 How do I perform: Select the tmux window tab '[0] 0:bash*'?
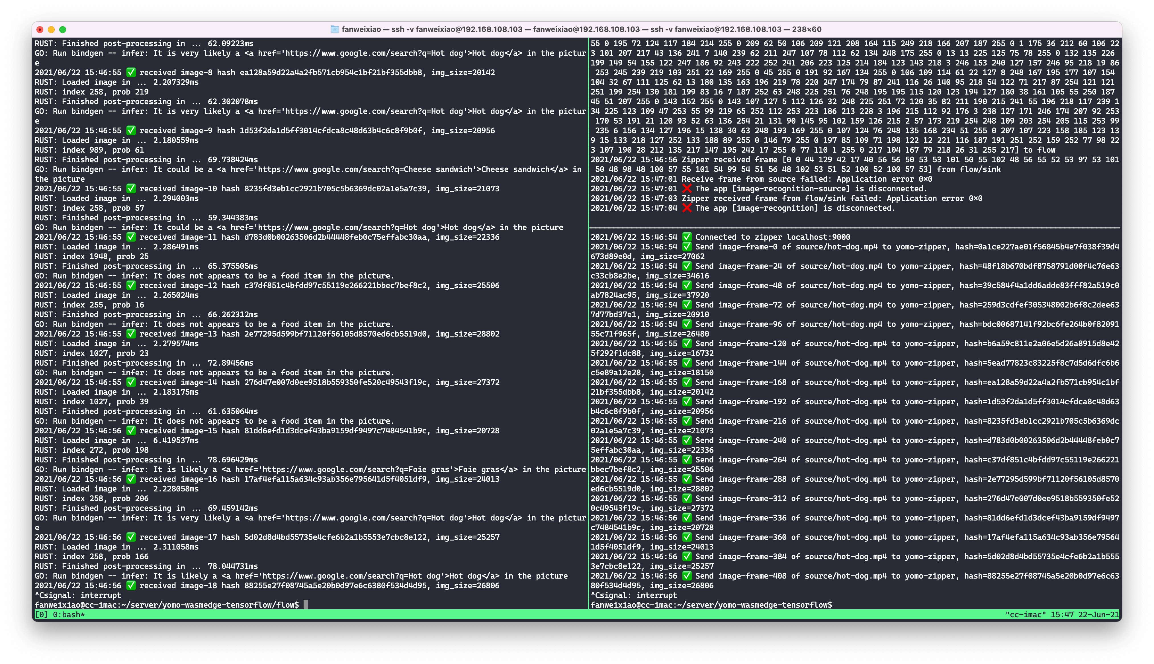[60, 614]
